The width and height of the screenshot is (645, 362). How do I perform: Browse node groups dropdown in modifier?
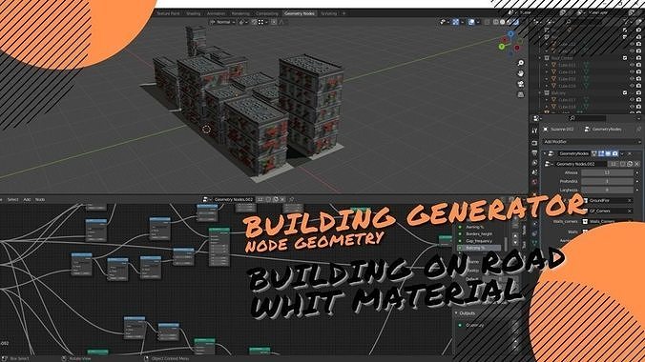549,164
